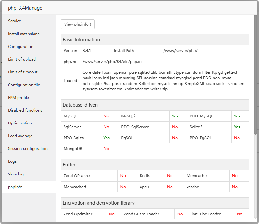
Task: Open the Configuration file tab
Action: pyautogui.click(x=24, y=85)
